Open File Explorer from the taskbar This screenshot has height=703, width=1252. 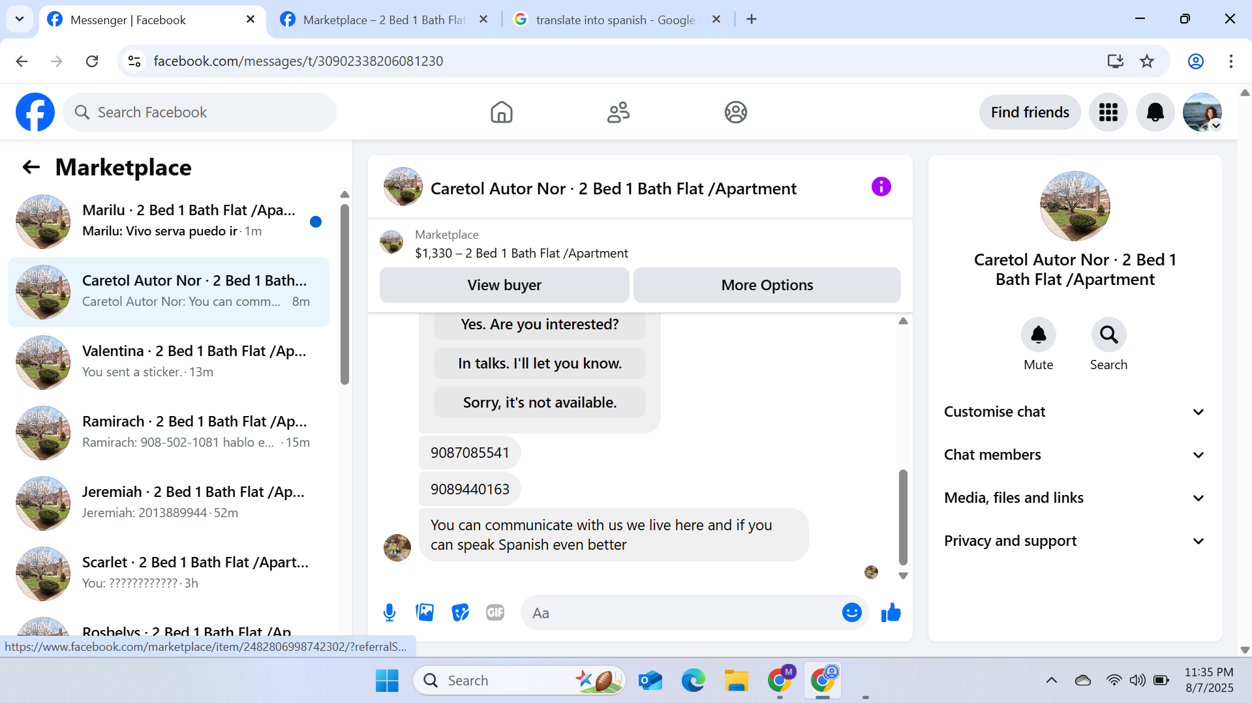click(x=736, y=680)
